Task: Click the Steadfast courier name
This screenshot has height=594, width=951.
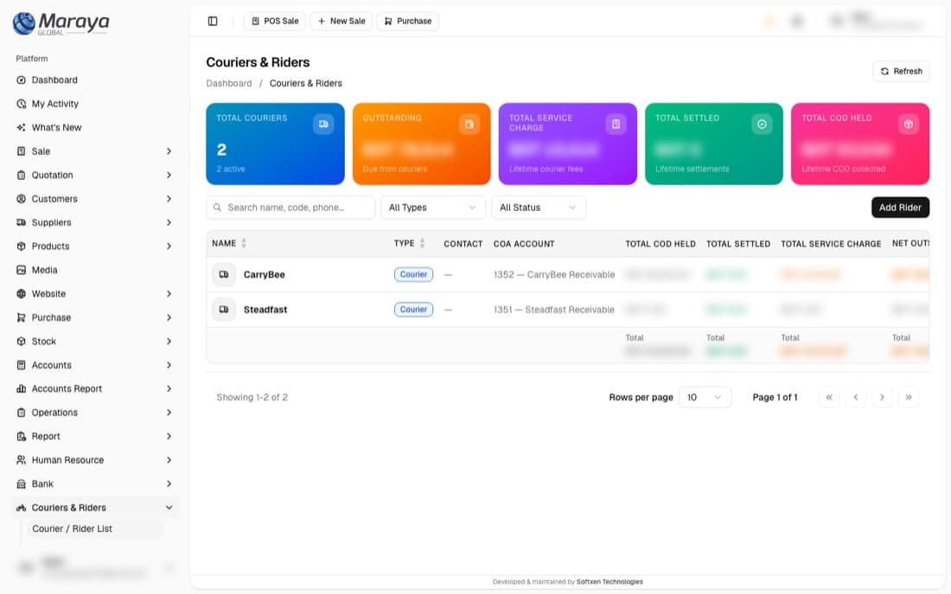Action: click(265, 310)
